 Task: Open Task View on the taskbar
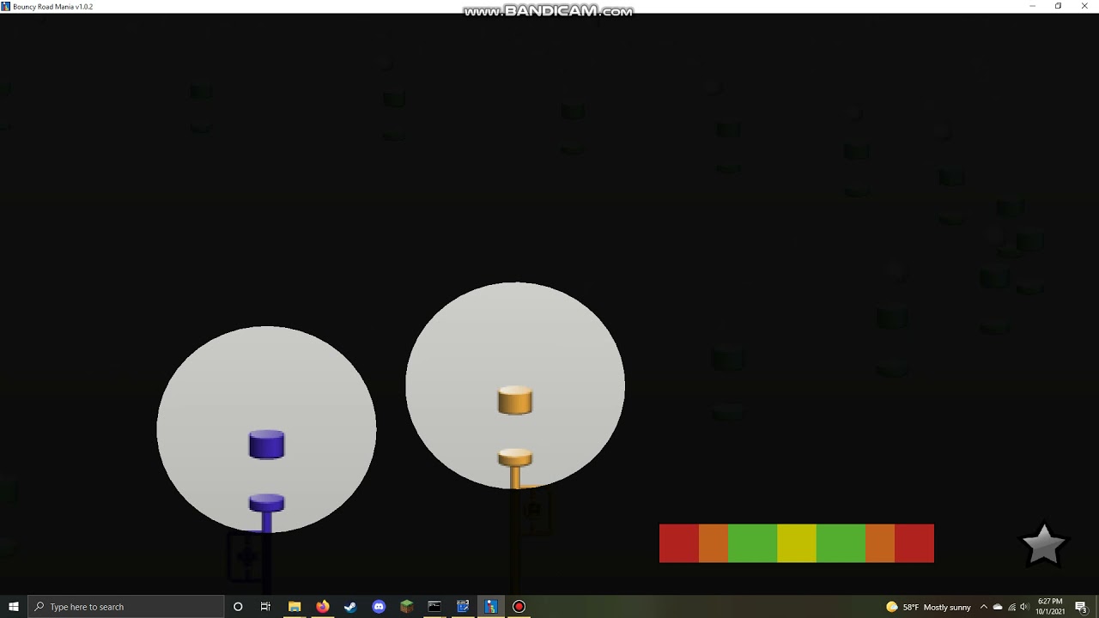266,607
